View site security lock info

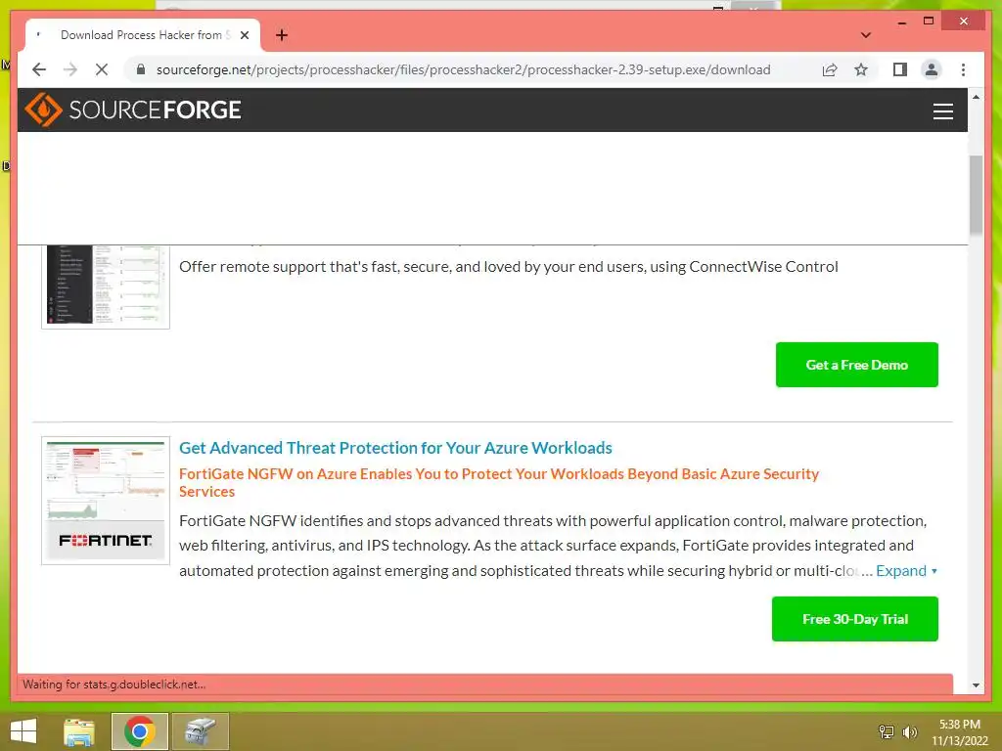141,69
